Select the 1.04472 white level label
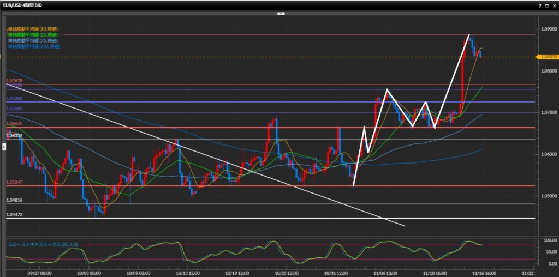 [x=14, y=215]
